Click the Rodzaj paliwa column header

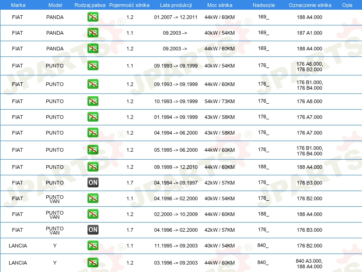pos(90,5)
